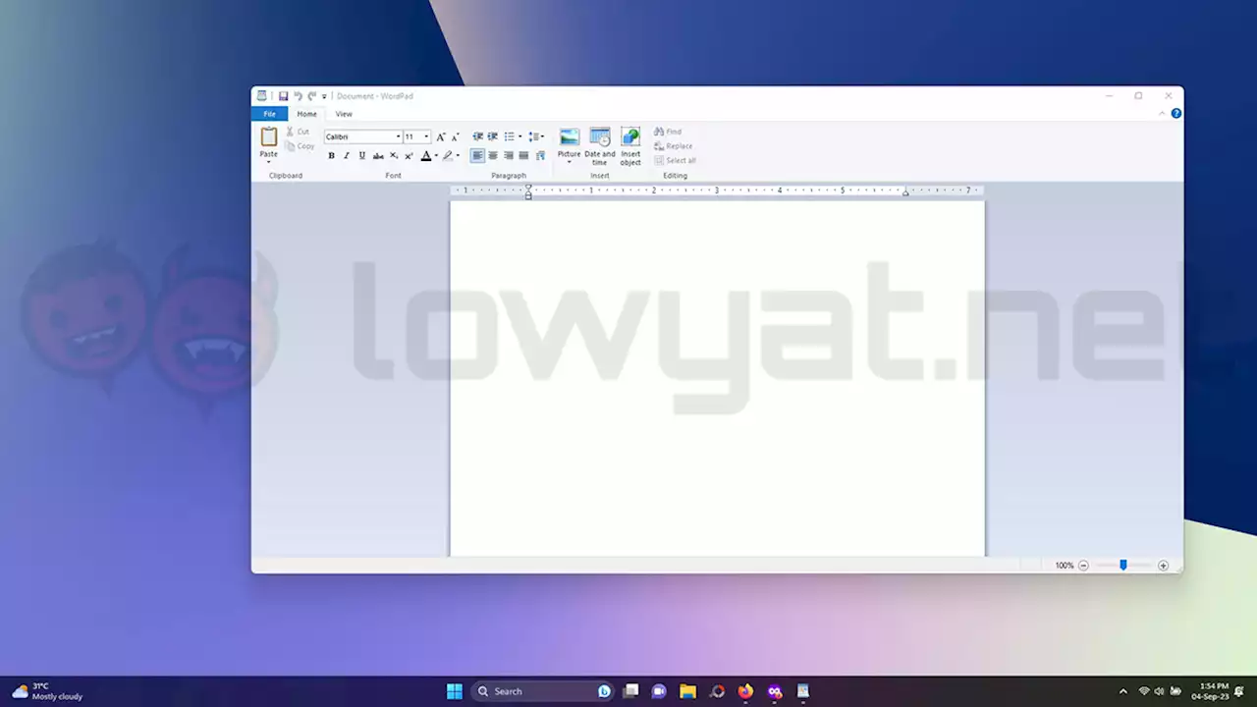Open the File menu tab
Screen dimensions: 1257x707
[269, 114]
